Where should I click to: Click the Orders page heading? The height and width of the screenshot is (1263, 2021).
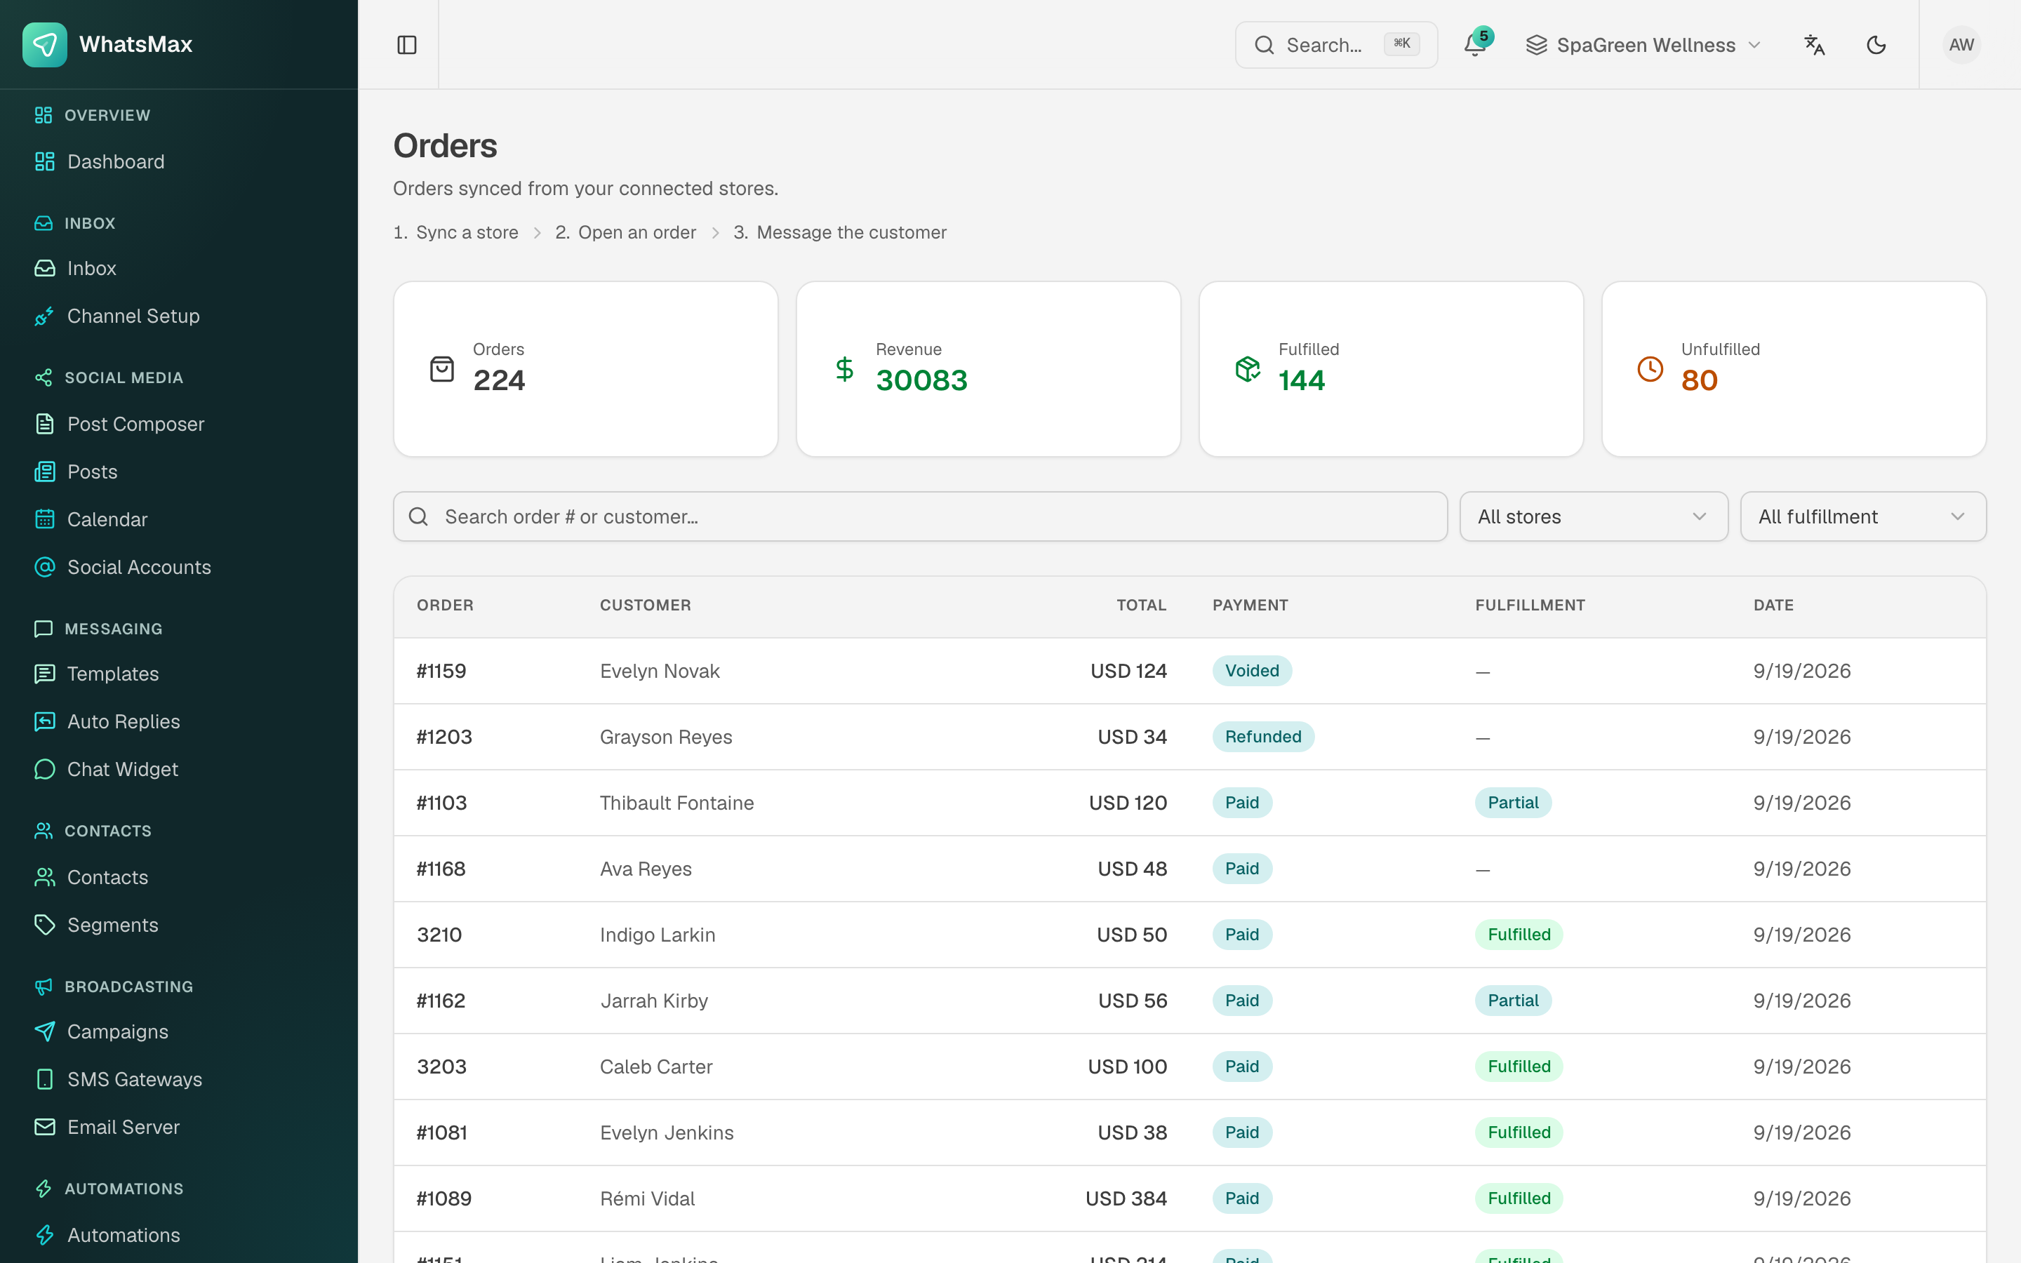click(445, 145)
